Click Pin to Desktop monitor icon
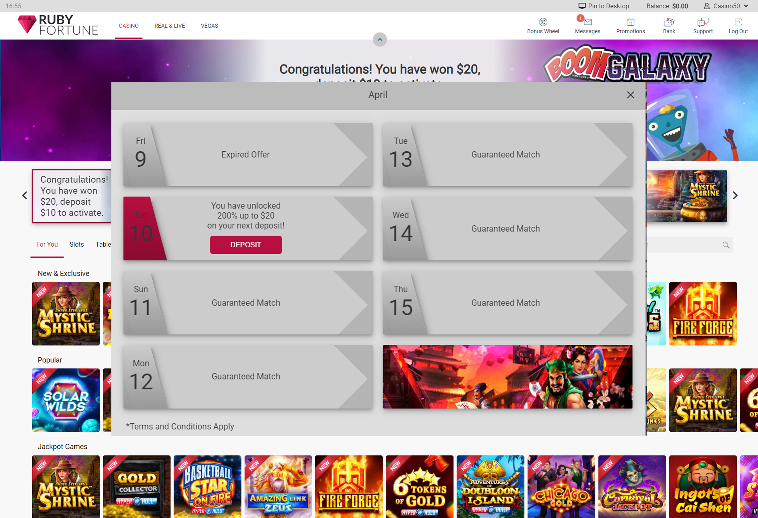This screenshot has width=758, height=518. tap(582, 6)
